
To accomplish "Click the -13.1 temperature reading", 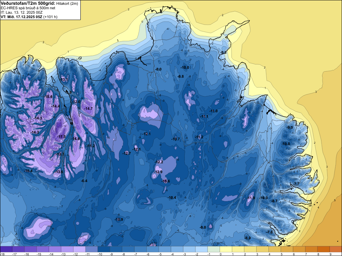I will 64,79.
